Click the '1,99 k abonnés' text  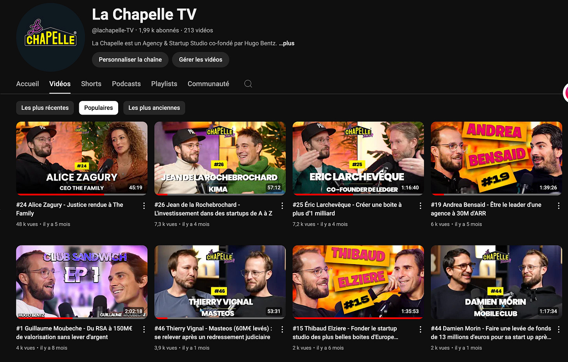(x=159, y=30)
